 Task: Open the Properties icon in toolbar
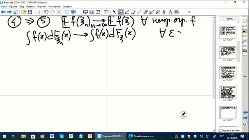(176, 12)
